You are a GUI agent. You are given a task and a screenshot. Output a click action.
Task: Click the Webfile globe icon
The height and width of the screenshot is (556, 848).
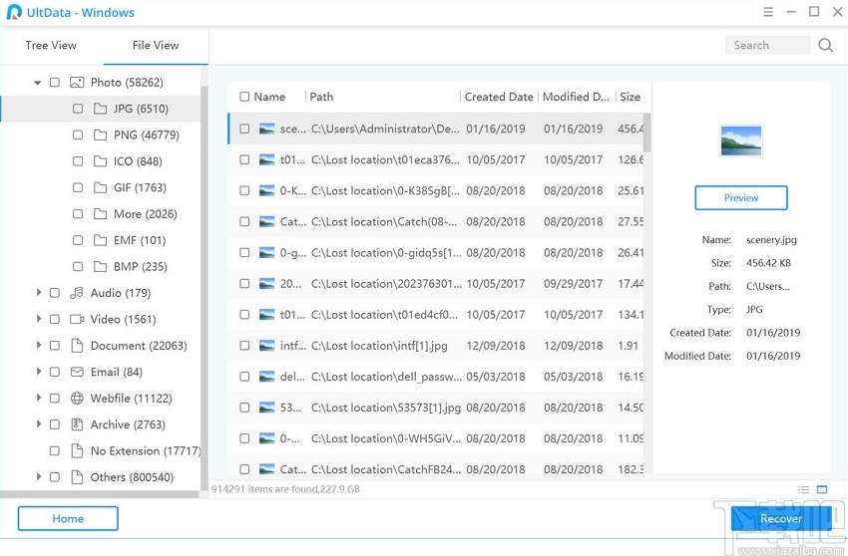(77, 399)
